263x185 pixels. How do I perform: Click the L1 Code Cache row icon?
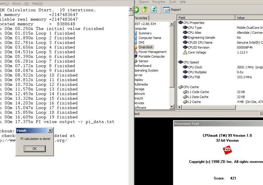pos(185,92)
